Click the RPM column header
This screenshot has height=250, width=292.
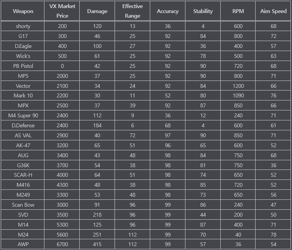click(238, 11)
